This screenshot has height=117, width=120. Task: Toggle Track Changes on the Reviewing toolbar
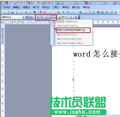coord(70,17)
